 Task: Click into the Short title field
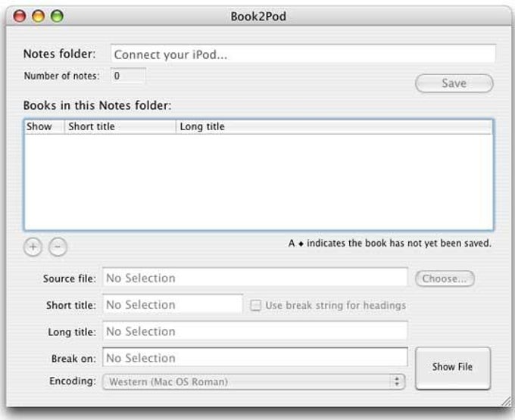pos(172,305)
